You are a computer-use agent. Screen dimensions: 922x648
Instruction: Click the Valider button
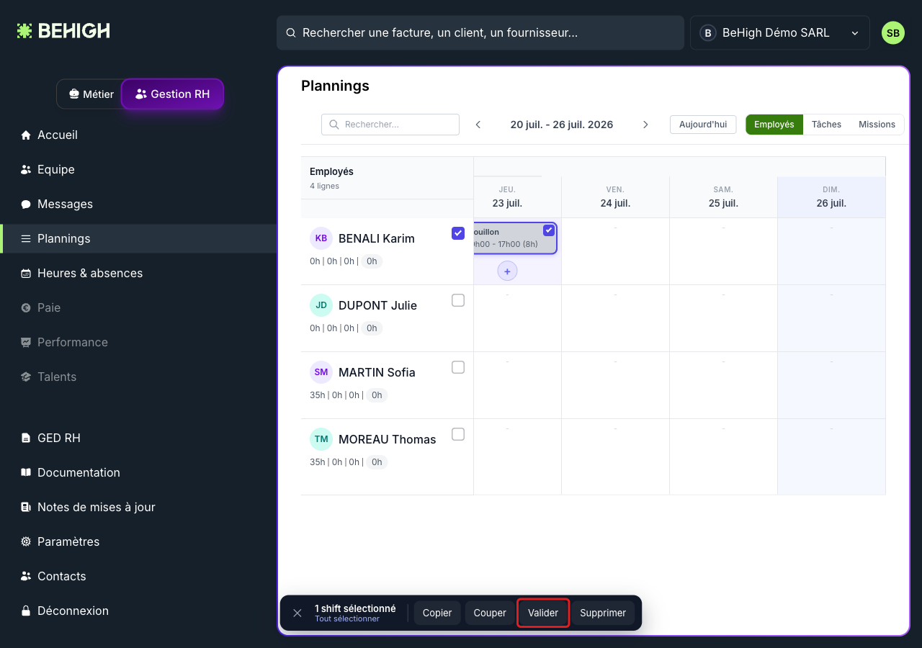[543, 613]
